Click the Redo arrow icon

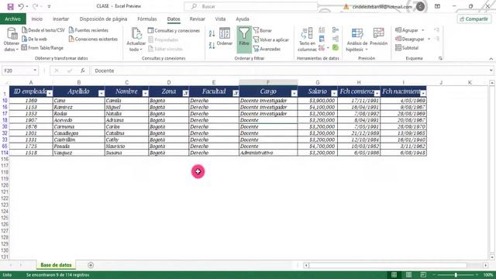(x=35, y=6)
